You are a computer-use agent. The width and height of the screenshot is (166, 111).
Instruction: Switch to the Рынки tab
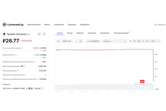click(70, 33)
